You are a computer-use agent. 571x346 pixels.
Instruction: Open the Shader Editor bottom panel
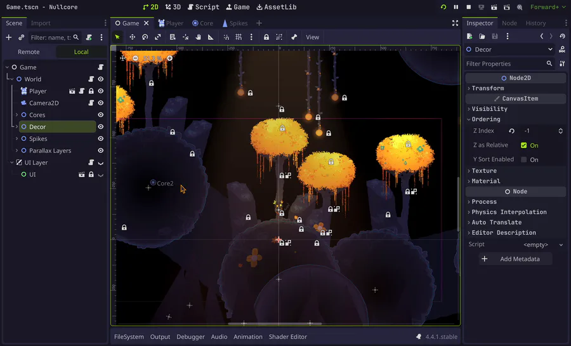[287, 336]
